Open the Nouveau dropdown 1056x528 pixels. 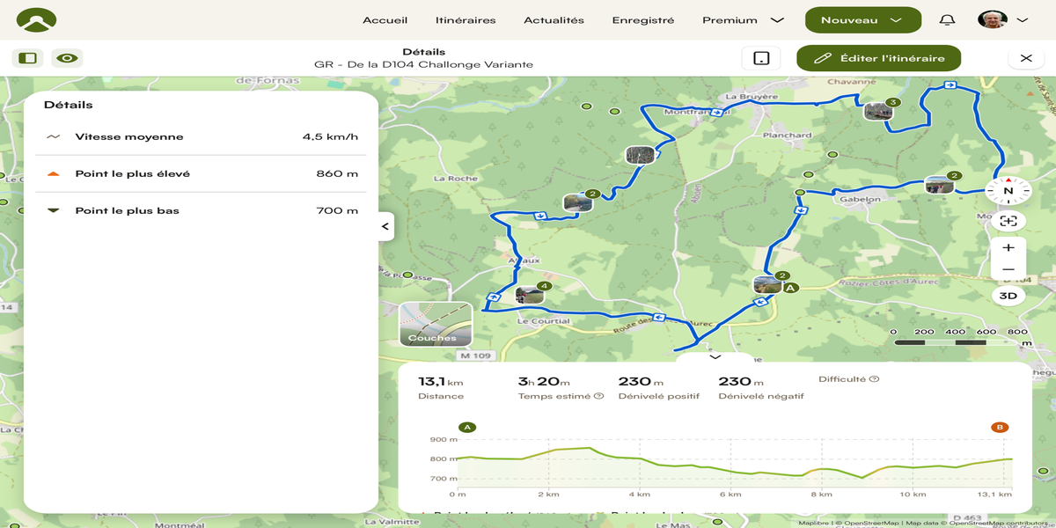862,20
